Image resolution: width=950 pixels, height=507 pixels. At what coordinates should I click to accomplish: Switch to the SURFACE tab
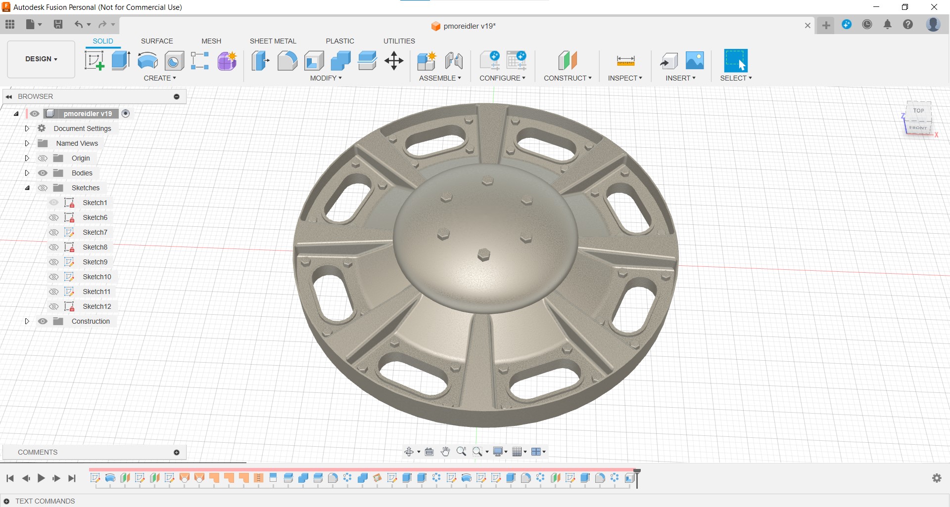pos(157,41)
